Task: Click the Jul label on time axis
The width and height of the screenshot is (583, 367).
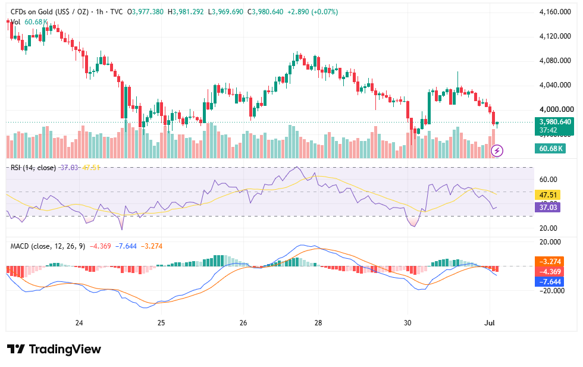Action: pos(490,323)
